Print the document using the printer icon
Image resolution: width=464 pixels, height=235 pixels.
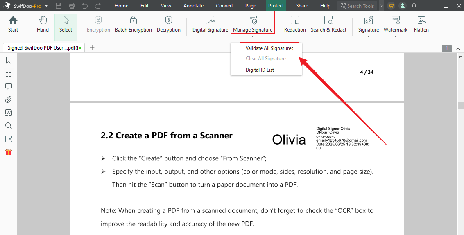point(71,6)
